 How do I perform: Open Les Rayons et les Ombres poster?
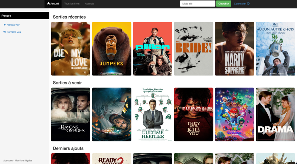point(71,114)
